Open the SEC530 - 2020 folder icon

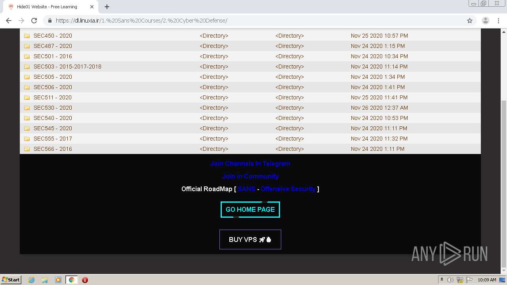pyautogui.click(x=27, y=108)
